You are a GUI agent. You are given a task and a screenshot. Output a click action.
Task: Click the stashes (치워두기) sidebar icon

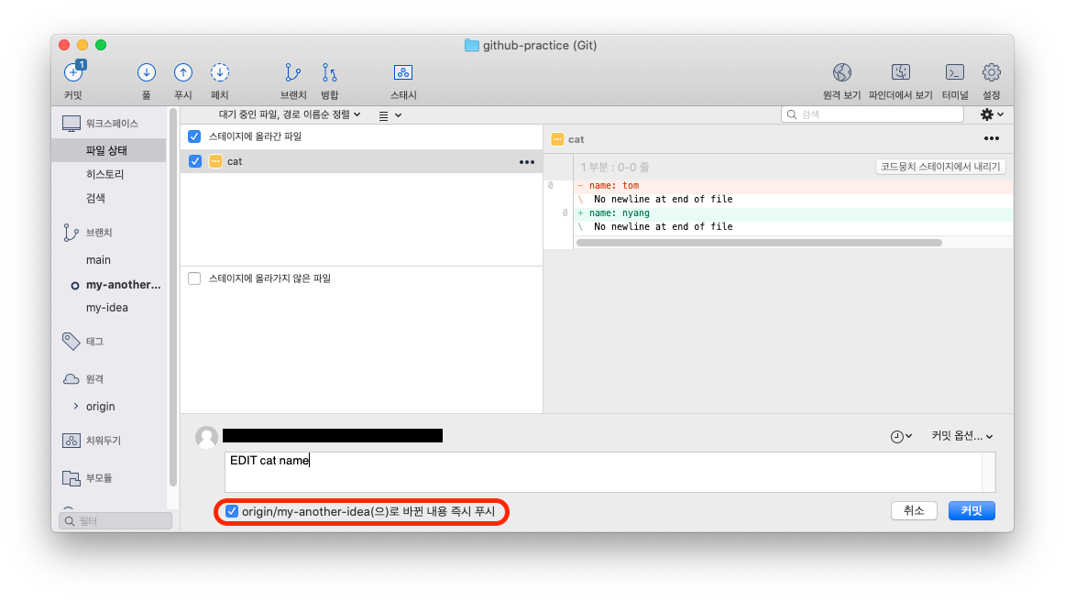[x=71, y=441]
